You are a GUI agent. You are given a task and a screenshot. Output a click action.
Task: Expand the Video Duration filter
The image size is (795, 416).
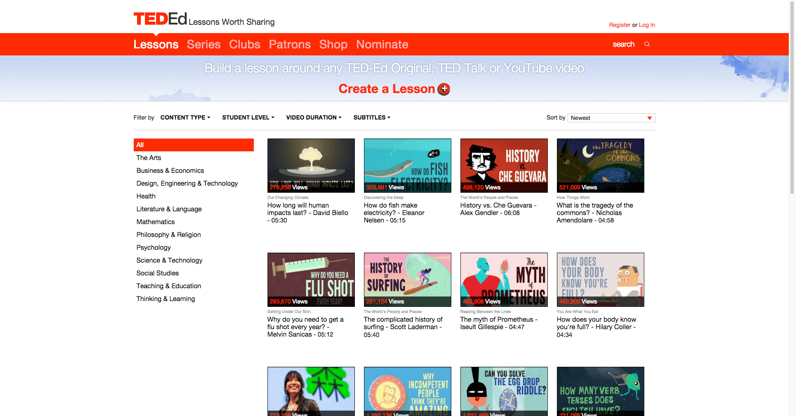(x=313, y=117)
